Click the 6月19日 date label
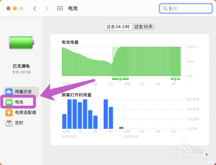Screen dimensions: 216x165 pos(69,137)
